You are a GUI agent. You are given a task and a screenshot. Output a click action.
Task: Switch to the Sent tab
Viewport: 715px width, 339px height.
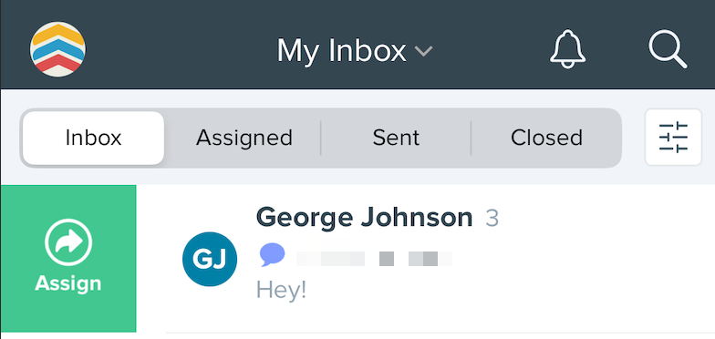click(x=396, y=138)
